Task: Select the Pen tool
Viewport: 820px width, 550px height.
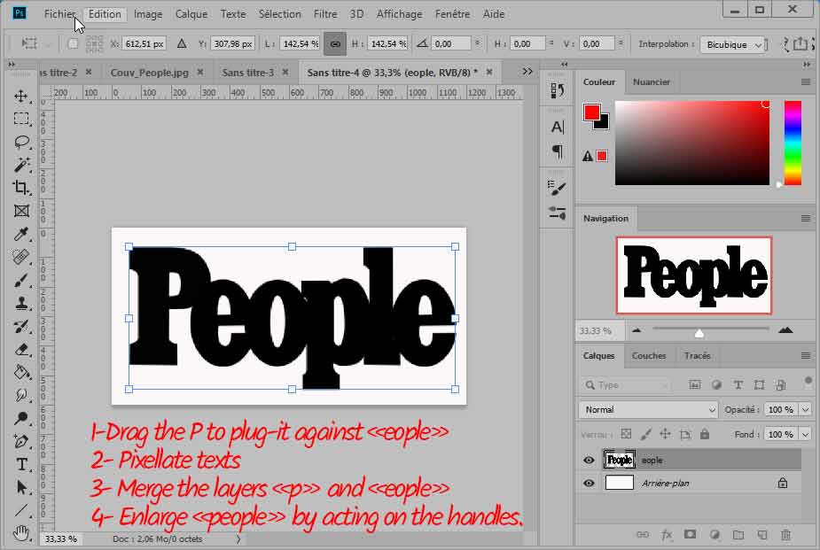Action: tap(21, 441)
